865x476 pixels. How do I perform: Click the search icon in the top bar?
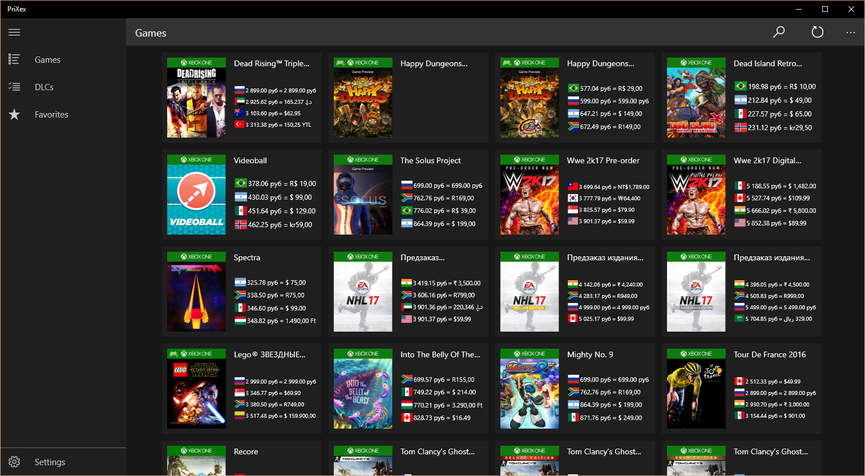click(778, 33)
